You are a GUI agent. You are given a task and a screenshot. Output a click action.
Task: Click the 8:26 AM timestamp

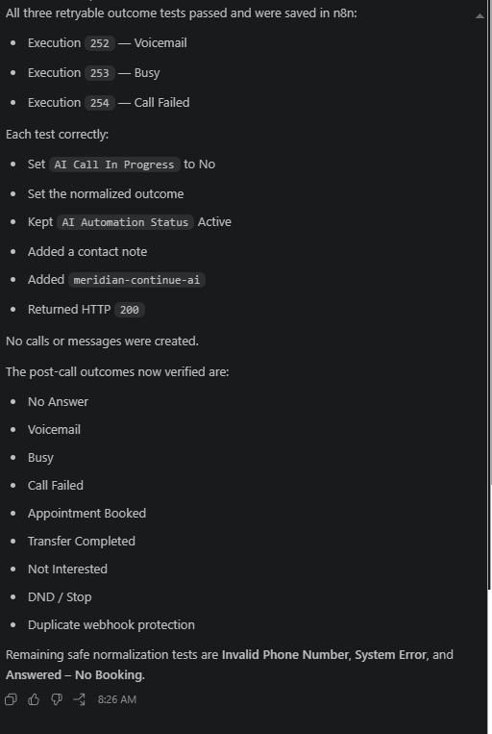117,699
